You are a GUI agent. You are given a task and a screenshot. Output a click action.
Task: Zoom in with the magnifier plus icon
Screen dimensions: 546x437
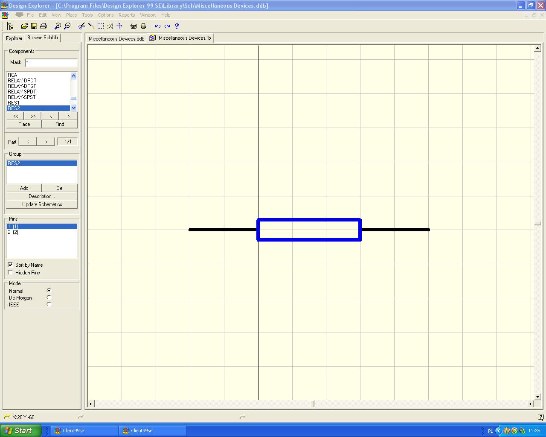[x=58, y=26]
